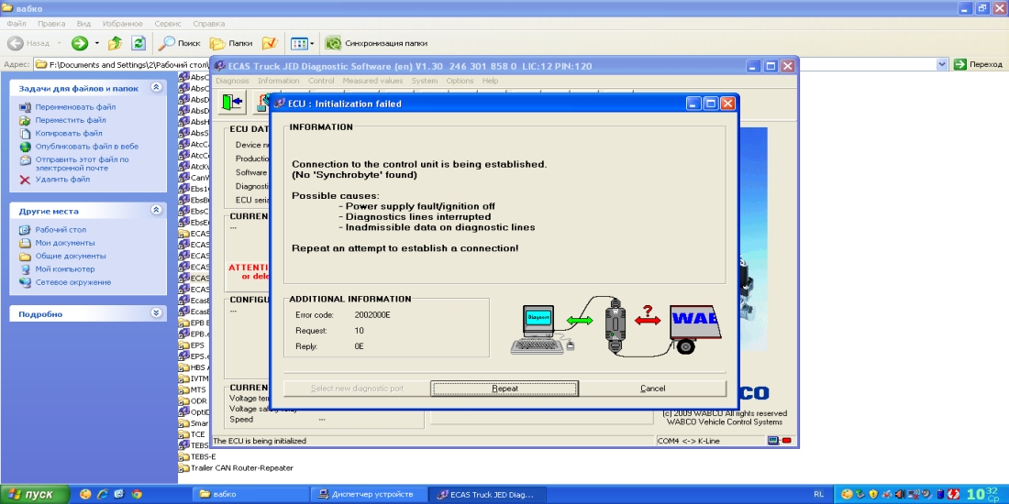Click the green Forward arrow in Explorer
The width and height of the screenshot is (1009, 504).
pyautogui.click(x=80, y=43)
